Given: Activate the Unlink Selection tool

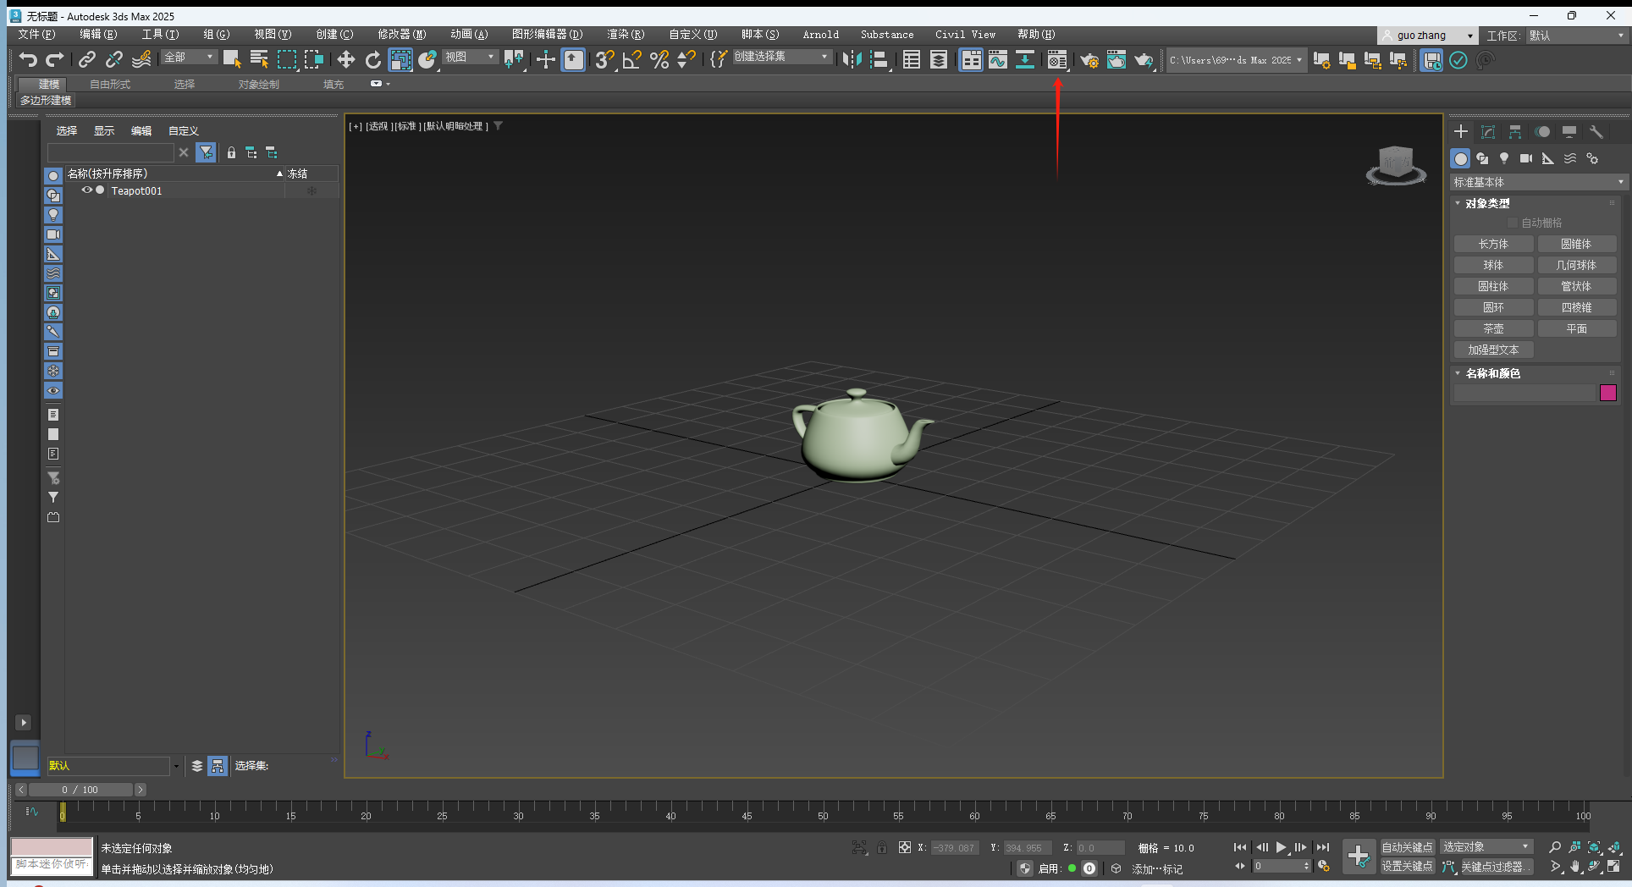Looking at the screenshot, I should point(113,59).
